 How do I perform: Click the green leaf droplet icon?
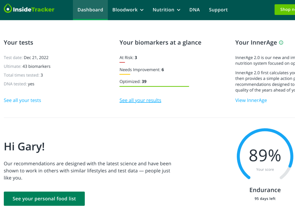click(8, 9)
